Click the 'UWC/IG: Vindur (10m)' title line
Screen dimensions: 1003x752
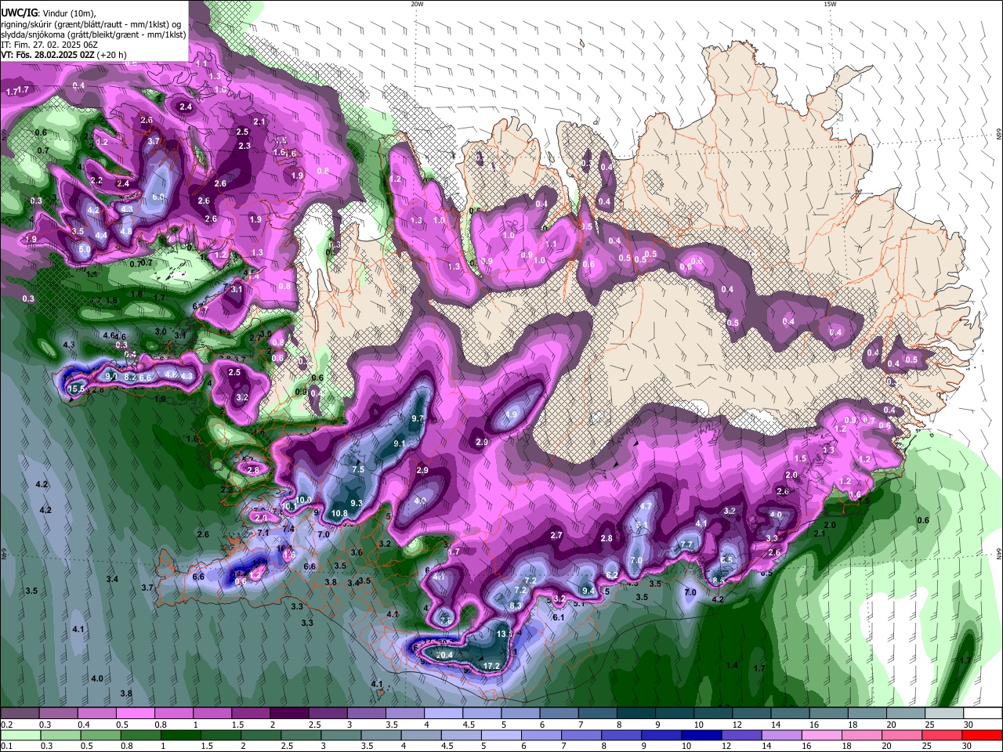pyautogui.click(x=47, y=13)
